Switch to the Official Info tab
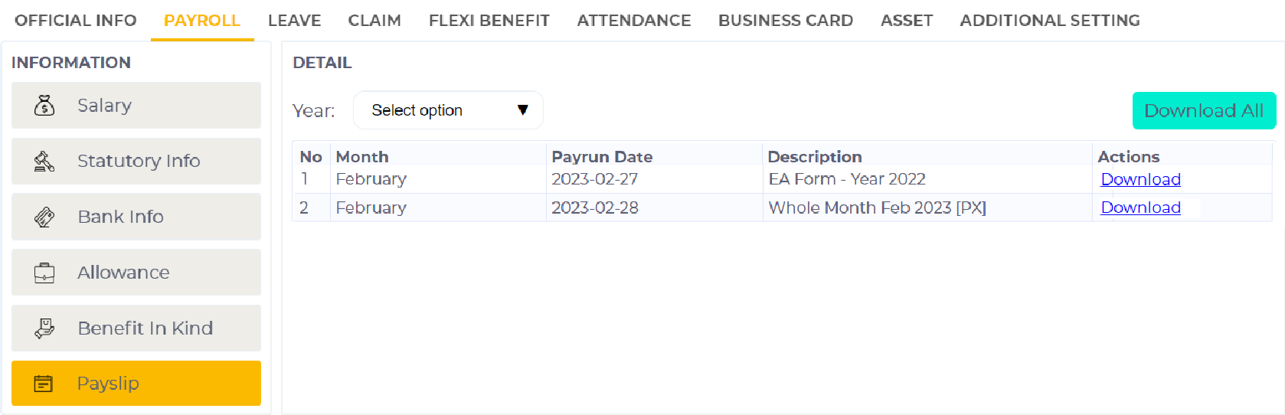Image resolution: width=1285 pixels, height=415 pixels. (x=75, y=21)
